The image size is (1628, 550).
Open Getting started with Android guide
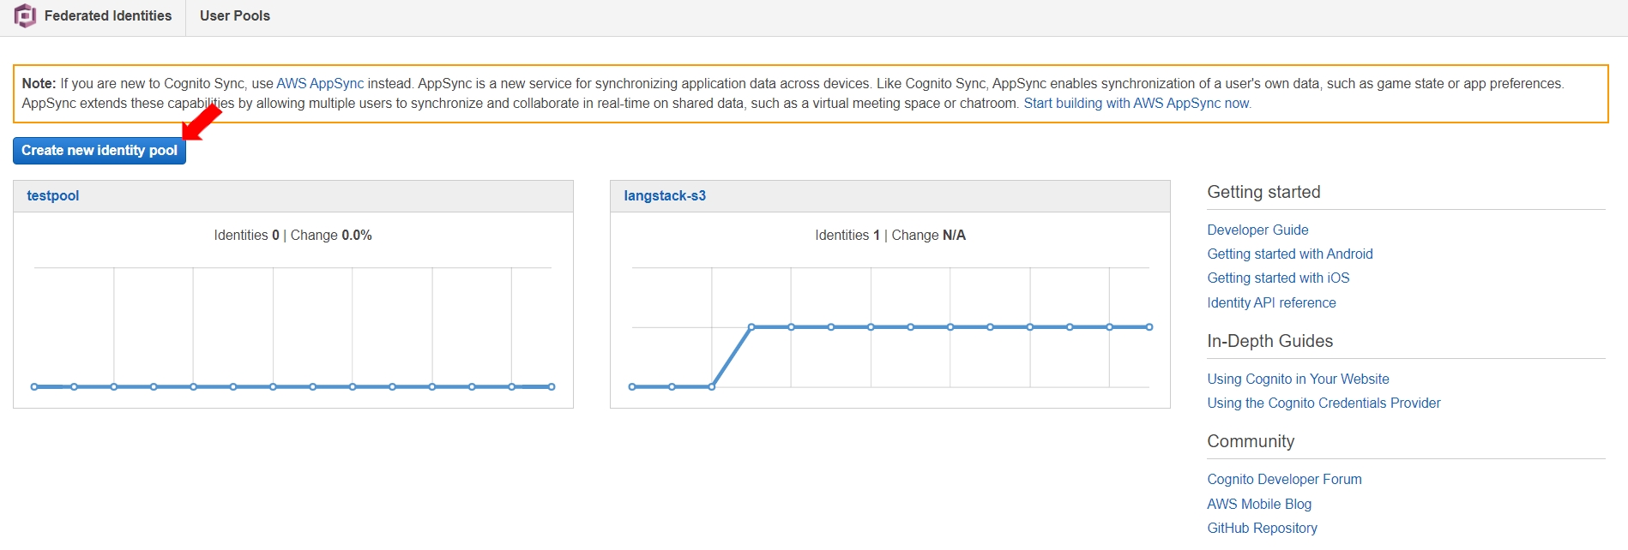point(1289,254)
